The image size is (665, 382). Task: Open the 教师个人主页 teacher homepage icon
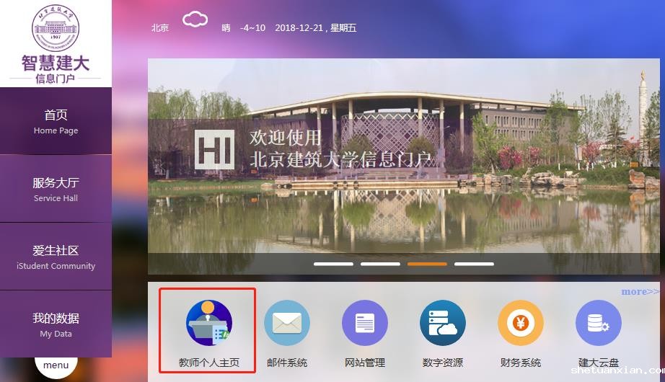coord(208,323)
